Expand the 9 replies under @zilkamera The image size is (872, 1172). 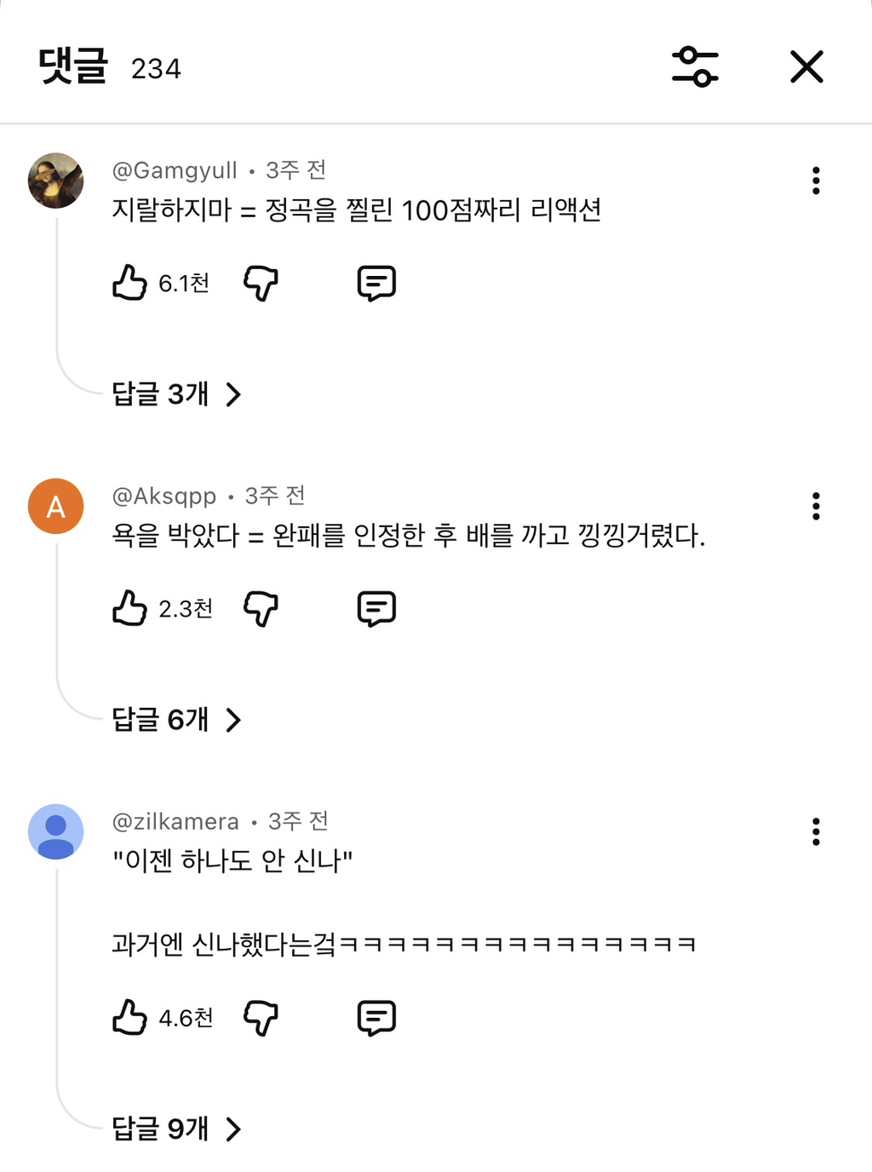(176, 1129)
